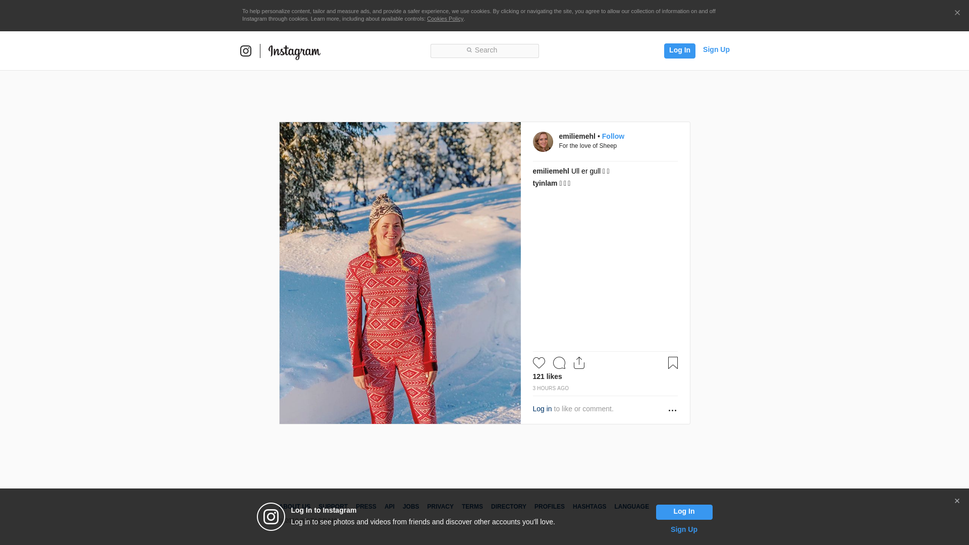Image resolution: width=969 pixels, height=545 pixels.
Task: Close the bottom login banner
Action: tap(957, 501)
